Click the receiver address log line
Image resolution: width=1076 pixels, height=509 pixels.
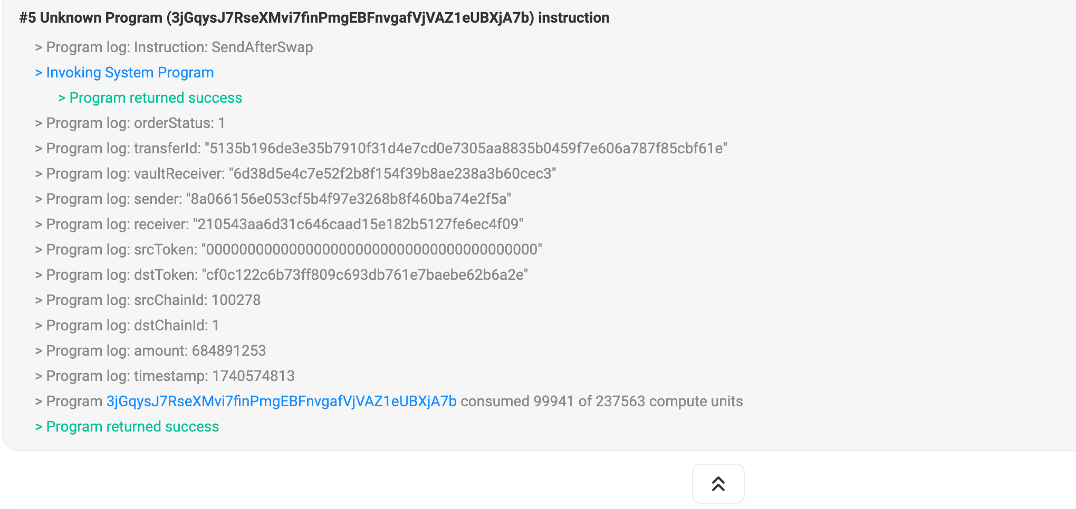[279, 224]
